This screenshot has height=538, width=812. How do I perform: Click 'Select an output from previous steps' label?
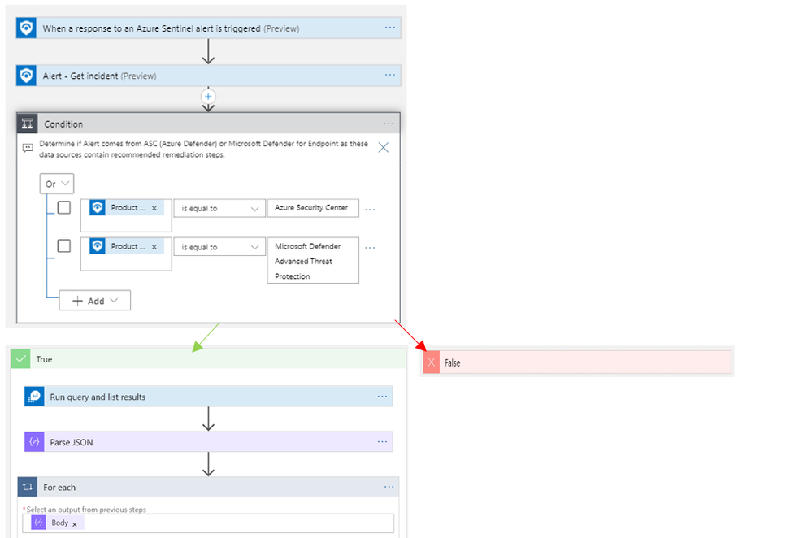tap(86, 509)
